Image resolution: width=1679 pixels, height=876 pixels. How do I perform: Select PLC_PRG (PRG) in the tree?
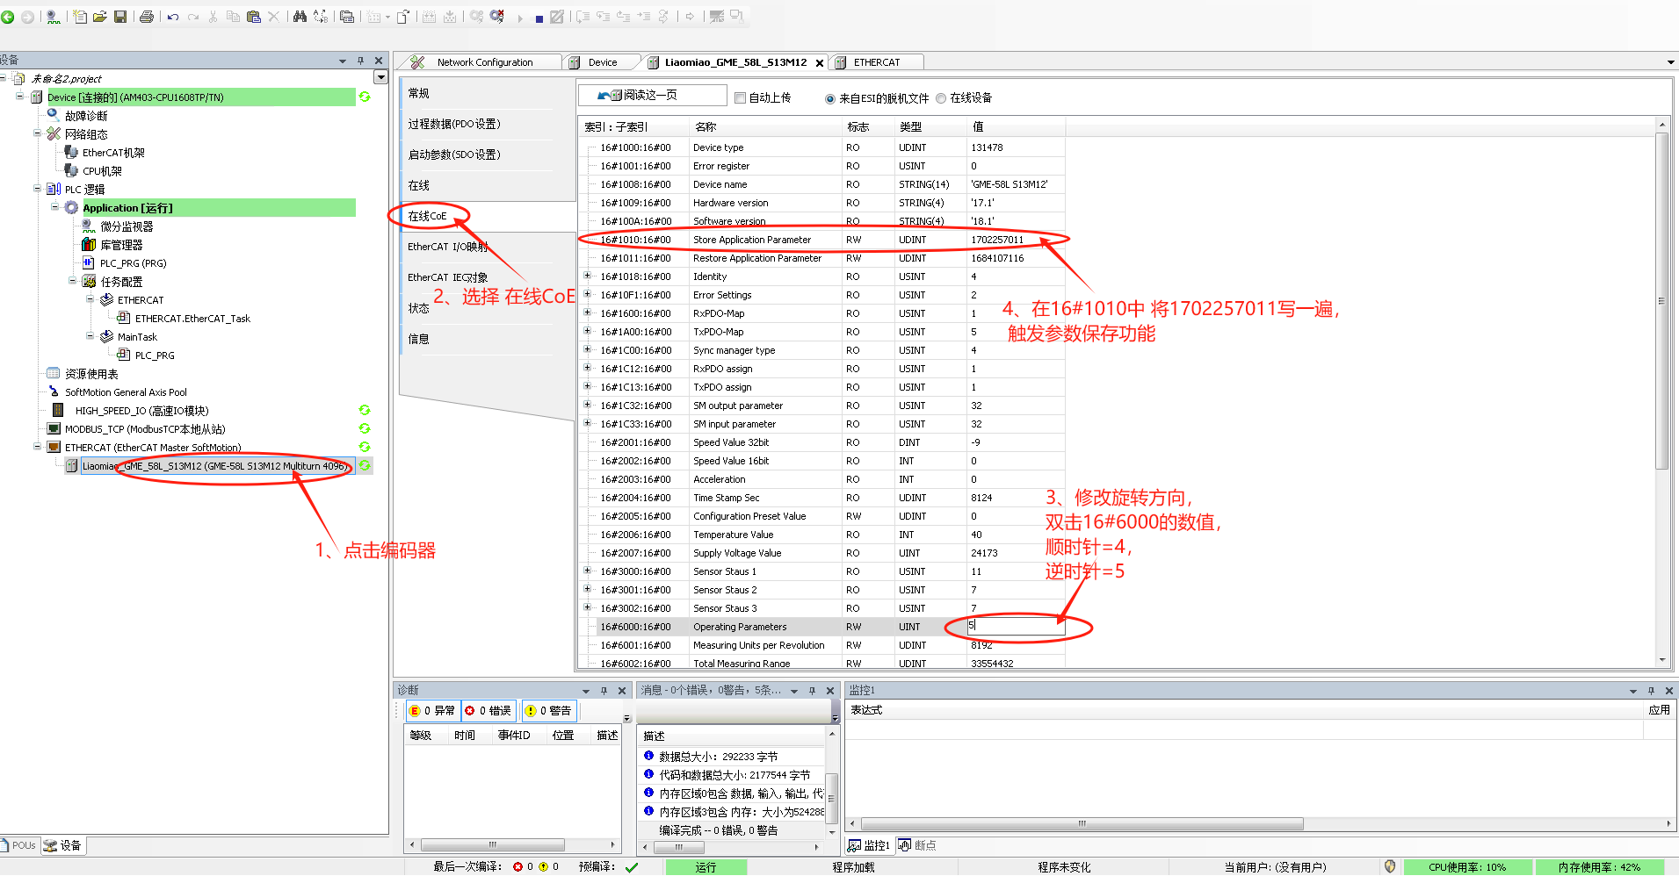pos(133,263)
